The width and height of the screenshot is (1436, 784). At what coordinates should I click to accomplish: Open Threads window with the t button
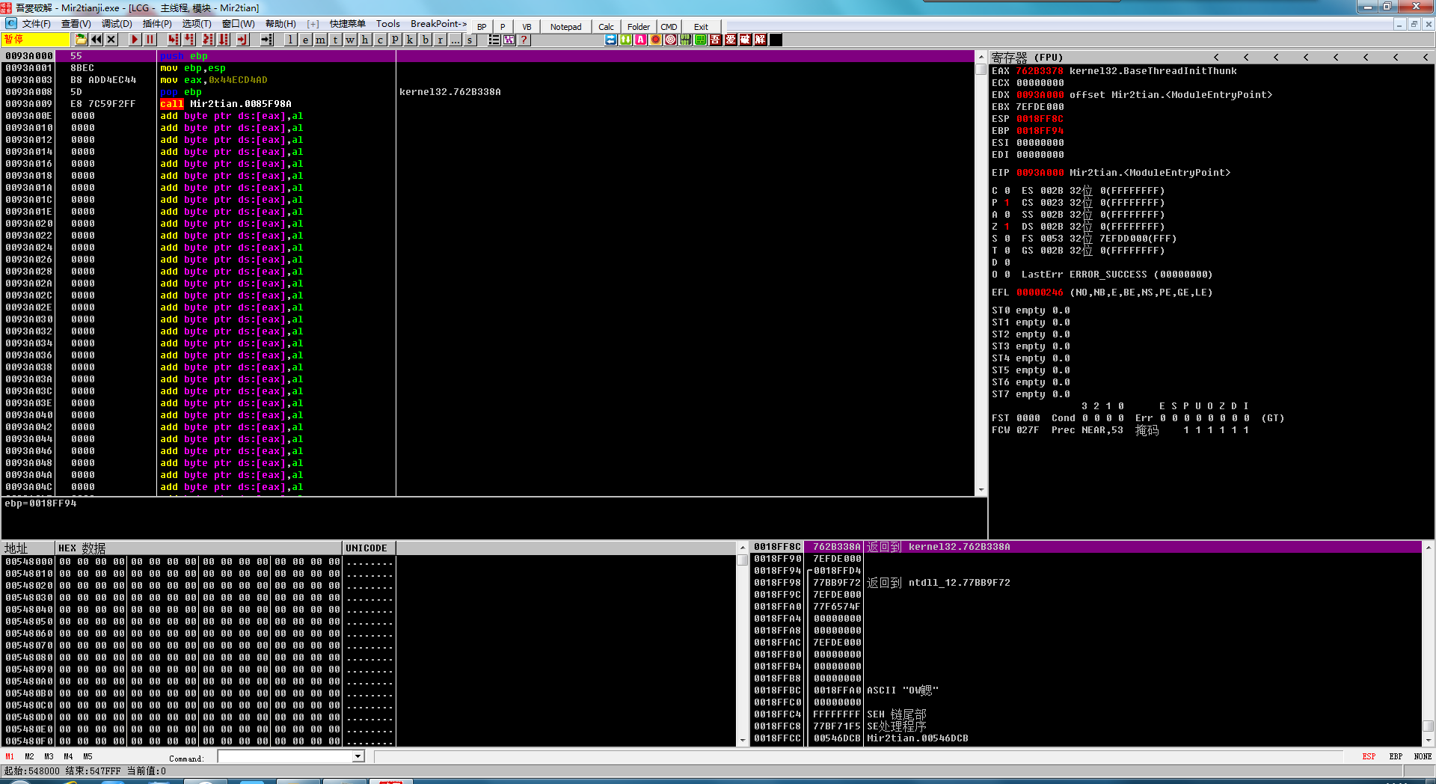pyautogui.click(x=335, y=40)
